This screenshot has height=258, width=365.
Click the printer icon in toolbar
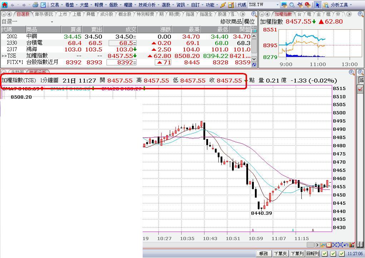point(35,5)
